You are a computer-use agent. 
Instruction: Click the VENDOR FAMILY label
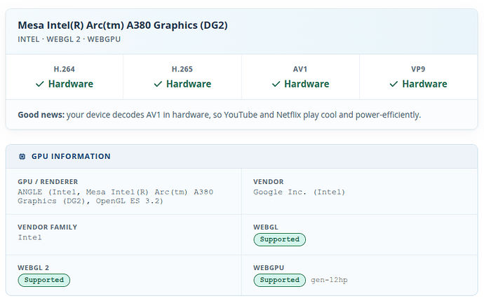coord(47,227)
